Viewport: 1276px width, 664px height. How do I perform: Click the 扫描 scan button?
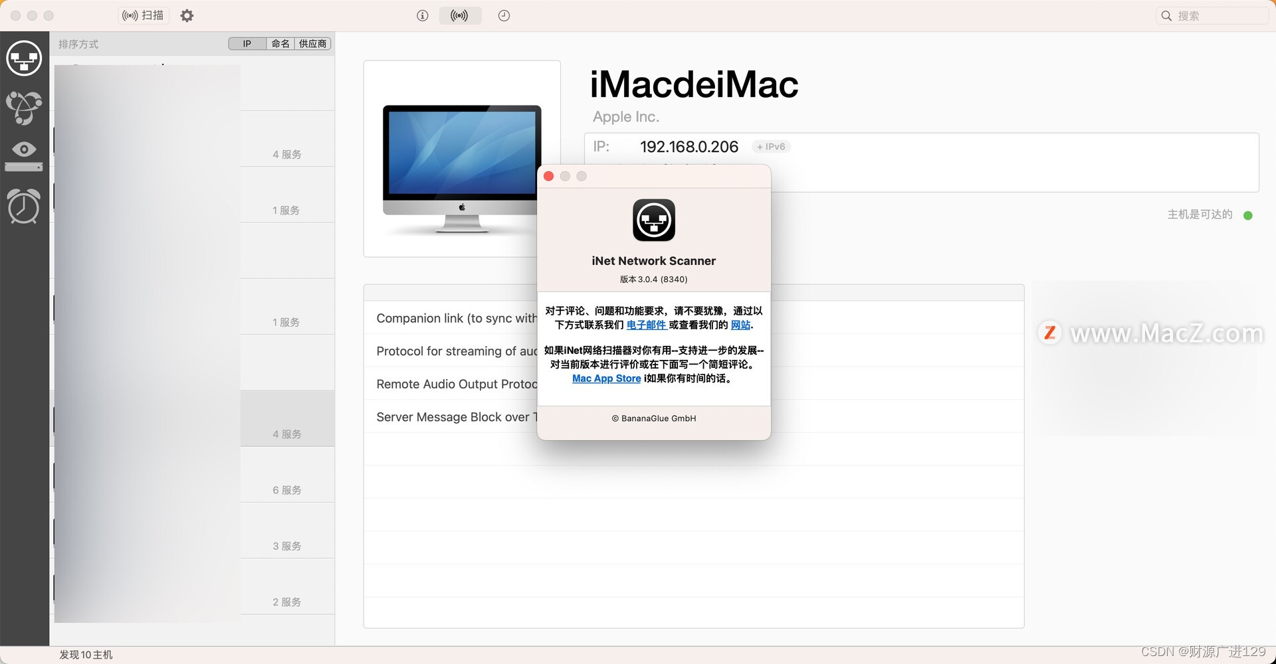point(144,15)
